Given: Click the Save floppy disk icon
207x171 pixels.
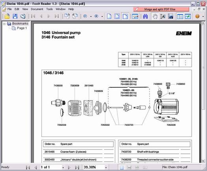Looking at the screenshot, I should [x=15, y=17].
